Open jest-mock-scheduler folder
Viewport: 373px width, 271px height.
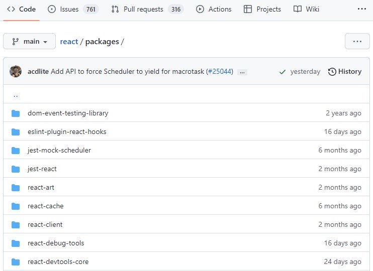coord(59,150)
